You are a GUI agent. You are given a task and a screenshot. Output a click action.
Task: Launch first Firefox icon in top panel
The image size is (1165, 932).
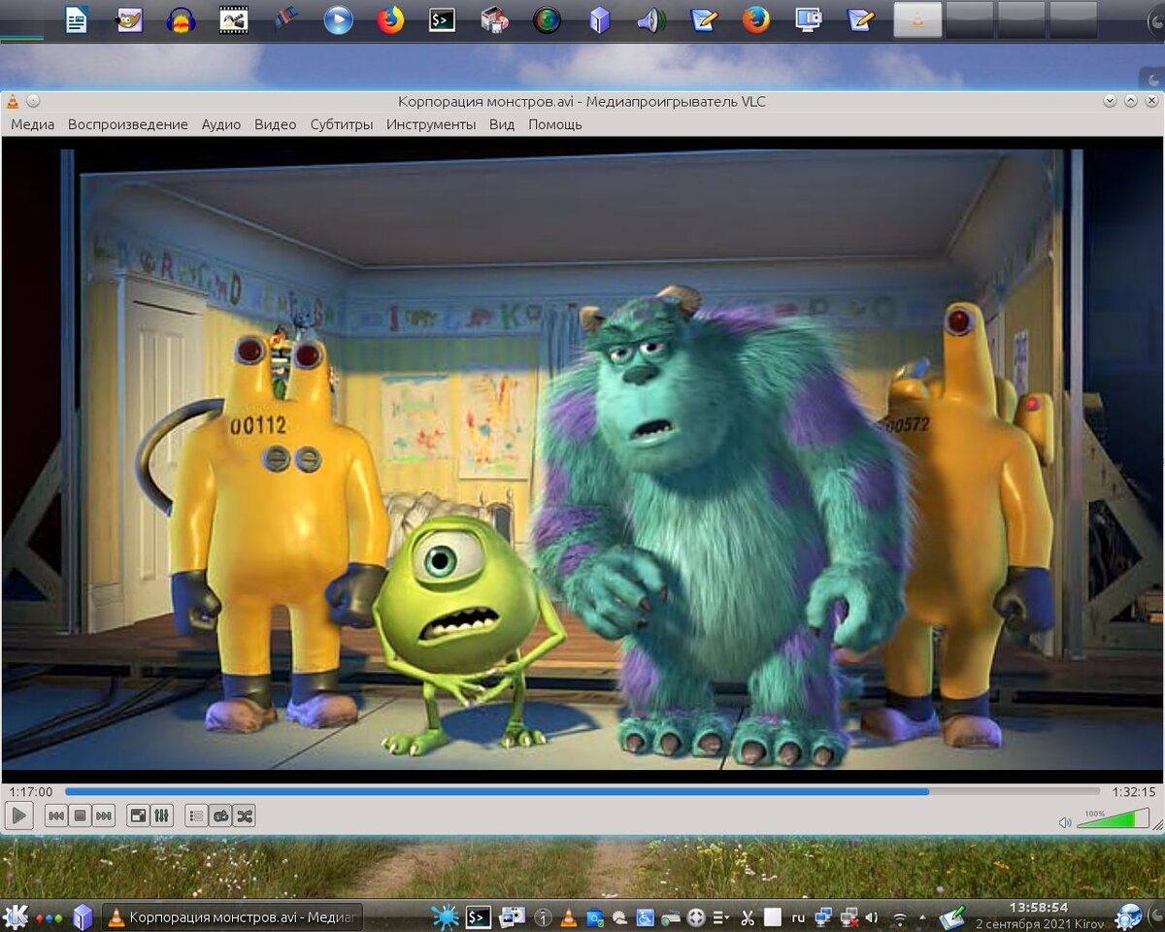(x=390, y=19)
